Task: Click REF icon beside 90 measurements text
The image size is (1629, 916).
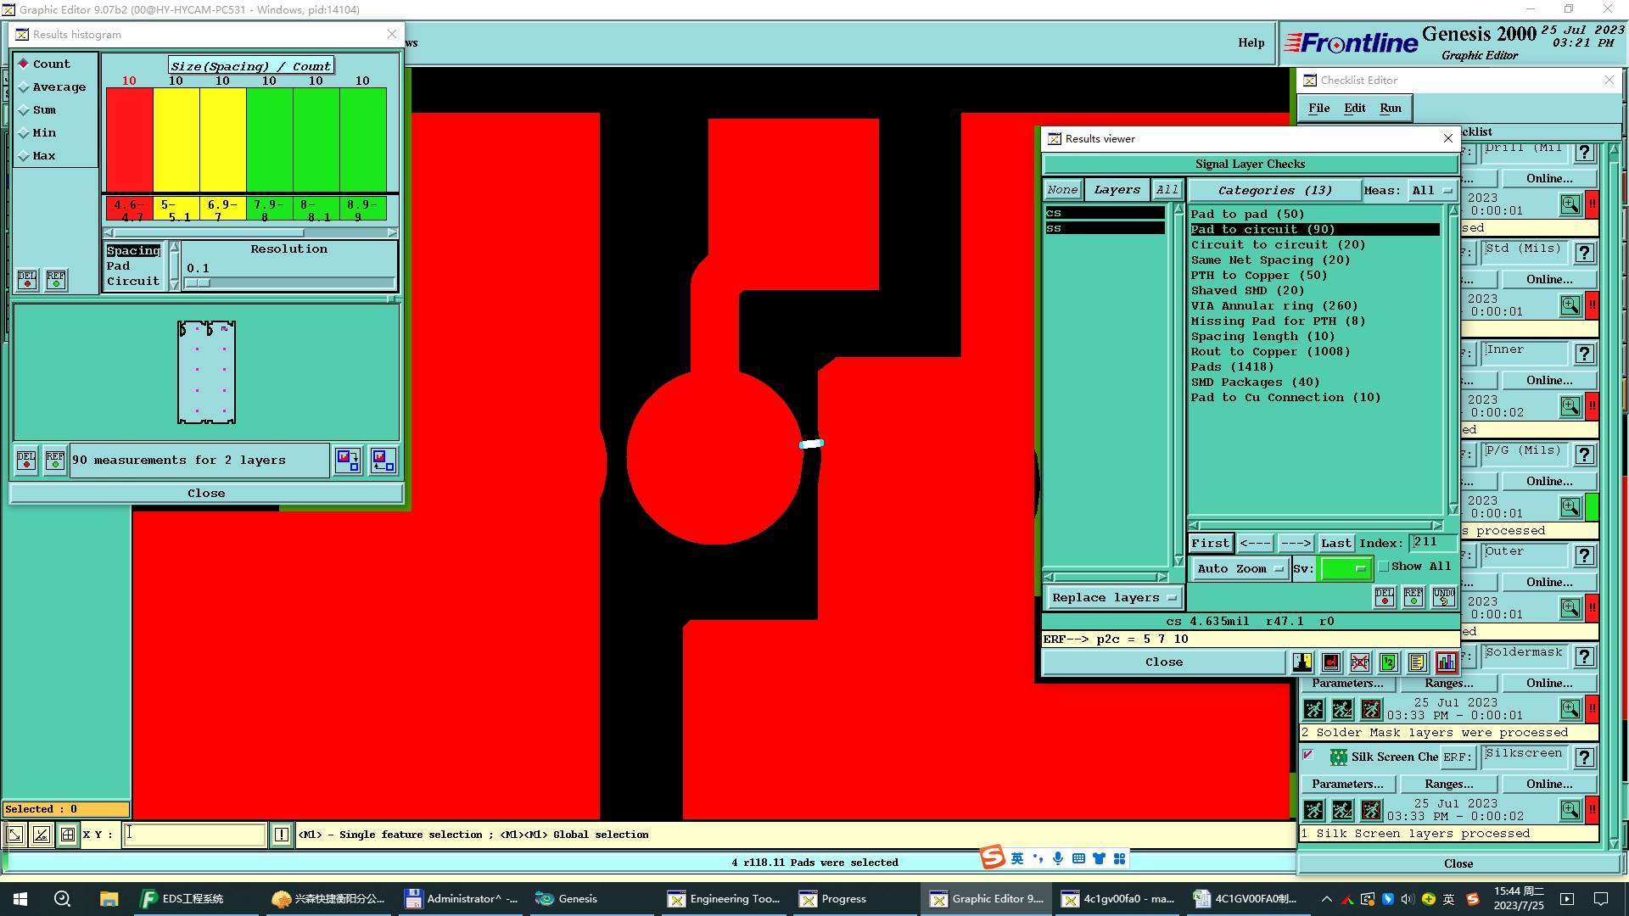Action: coord(55,460)
